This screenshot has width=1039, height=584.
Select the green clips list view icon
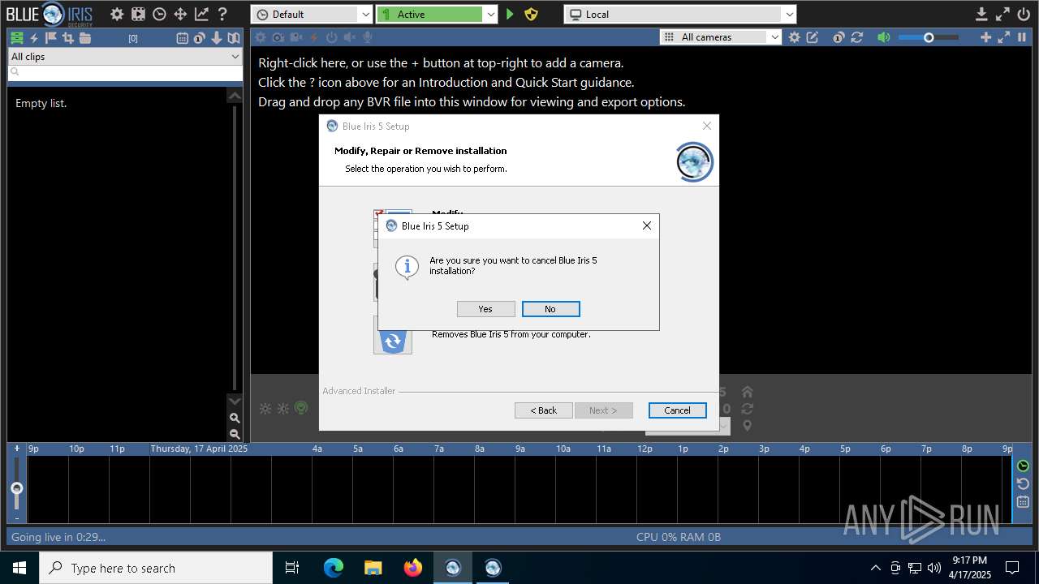(17, 37)
